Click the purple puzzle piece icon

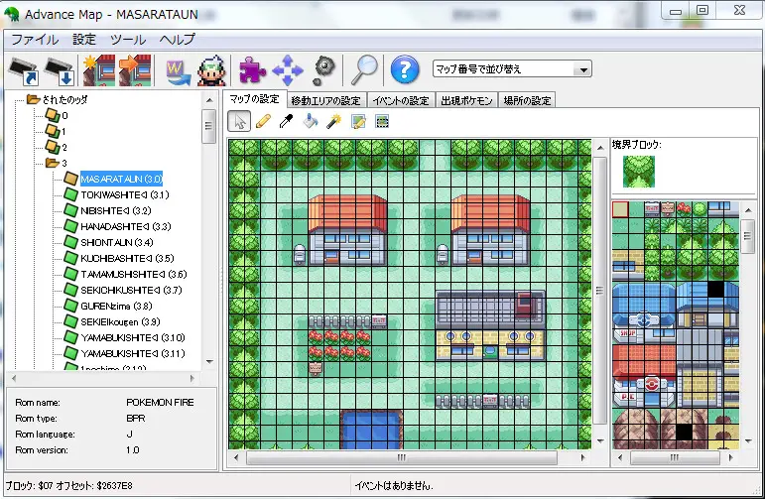(x=252, y=70)
